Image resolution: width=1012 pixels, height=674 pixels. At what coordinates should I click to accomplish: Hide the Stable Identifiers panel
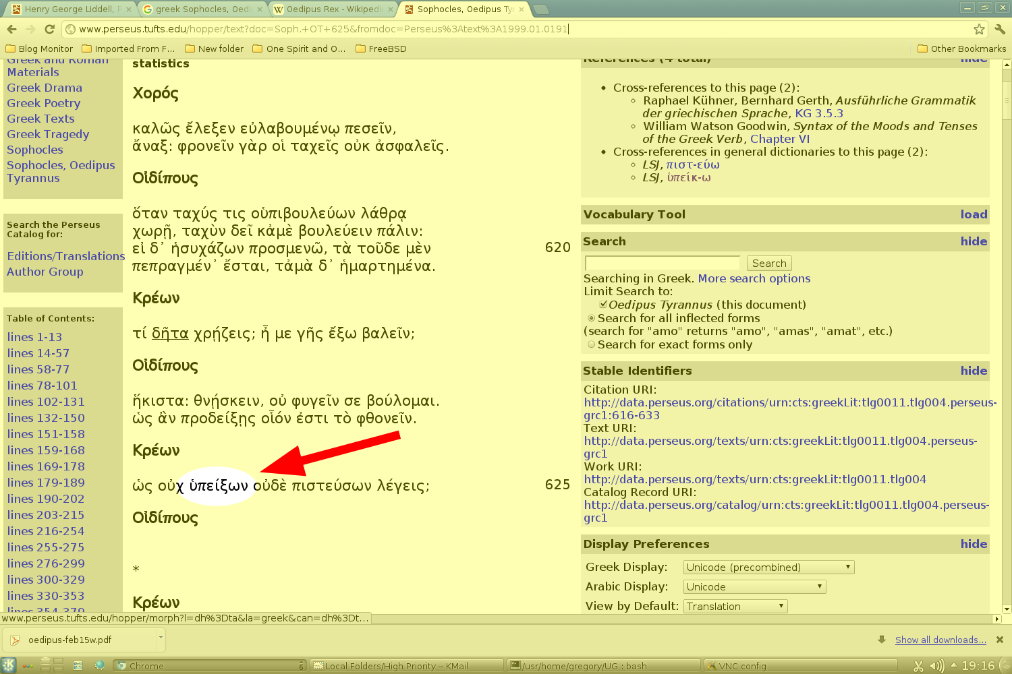pyautogui.click(x=974, y=371)
